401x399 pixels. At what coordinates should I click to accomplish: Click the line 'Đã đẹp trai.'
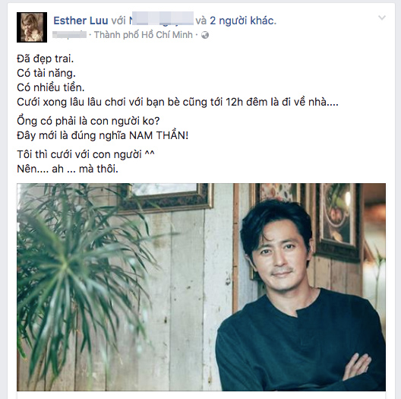tap(46, 59)
